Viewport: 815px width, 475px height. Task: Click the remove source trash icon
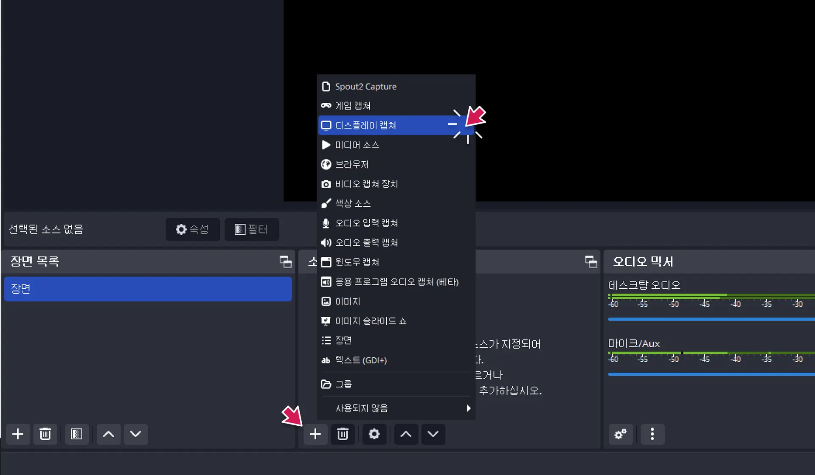click(343, 434)
